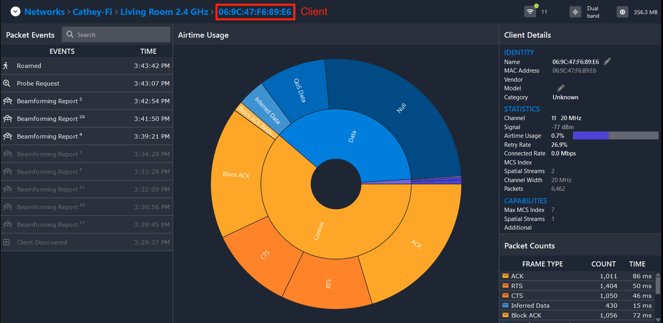Go to the Networks breadcrumb
Image resolution: width=663 pixels, height=323 pixels.
[x=44, y=12]
